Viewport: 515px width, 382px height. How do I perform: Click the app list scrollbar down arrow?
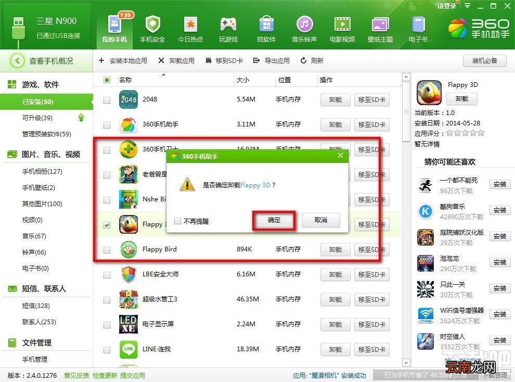(406, 363)
